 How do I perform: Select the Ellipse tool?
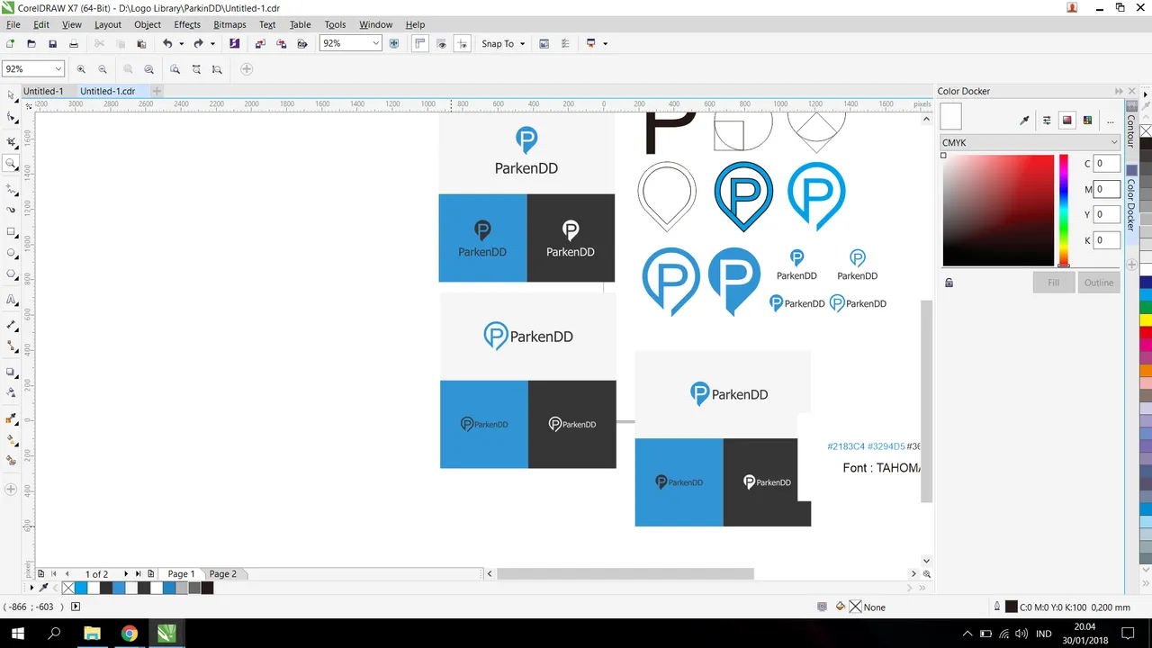click(11, 253)
